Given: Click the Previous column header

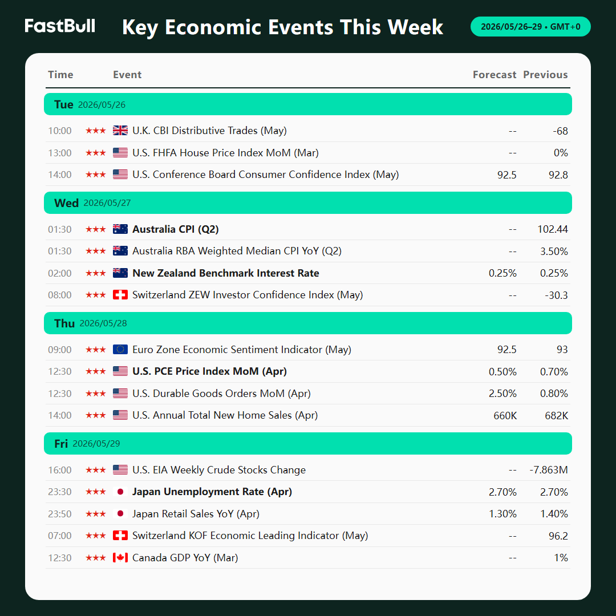Looking at the screenshot, I should [x=545, y=75].
